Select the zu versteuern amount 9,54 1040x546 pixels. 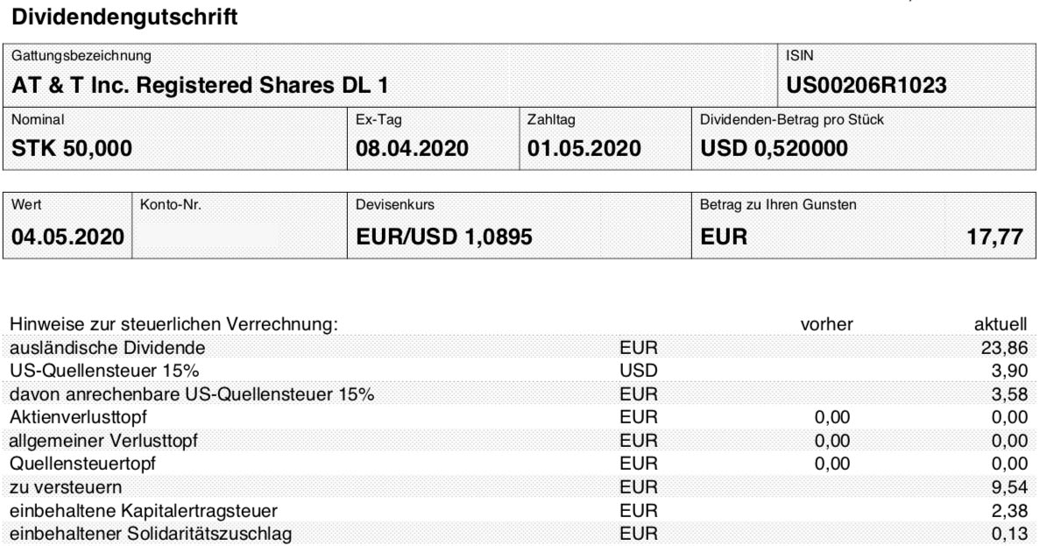click(1009, 487)
